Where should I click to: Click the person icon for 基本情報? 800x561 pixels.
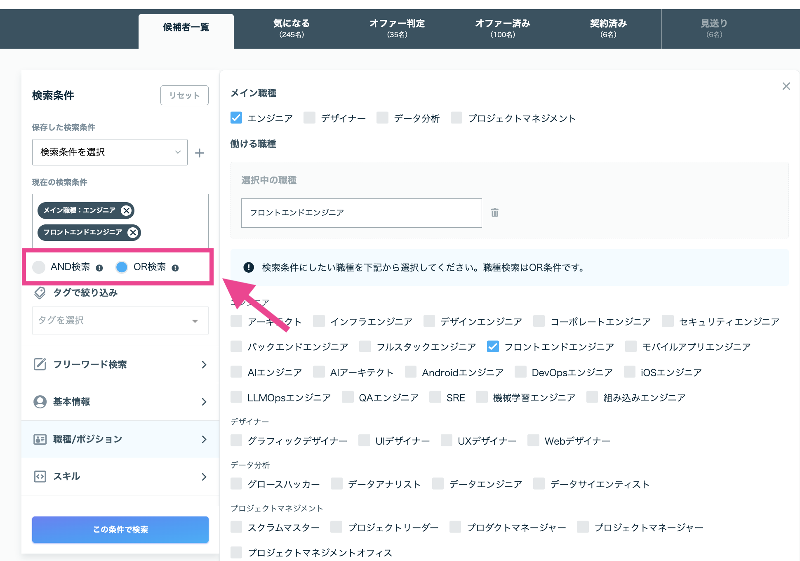point(40,402)
